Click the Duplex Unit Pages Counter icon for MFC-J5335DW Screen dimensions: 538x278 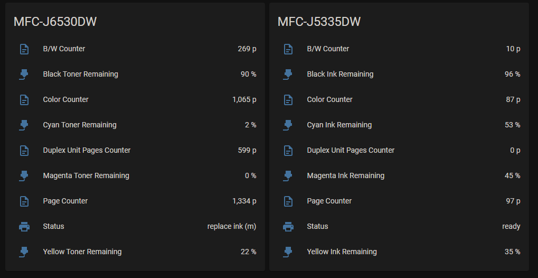coord(288,151)
